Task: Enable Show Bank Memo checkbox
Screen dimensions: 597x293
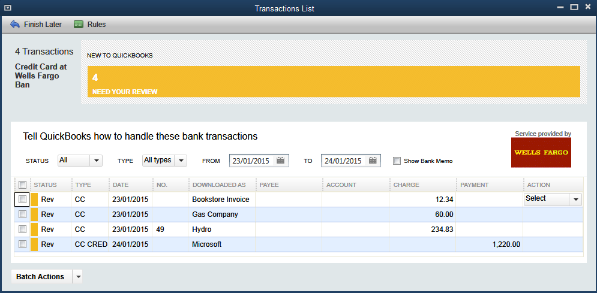Action: pyautogui.click(x=397, y=161)
